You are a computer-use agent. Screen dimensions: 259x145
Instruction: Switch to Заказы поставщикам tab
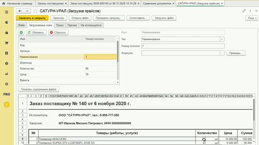tap(50, 4)
